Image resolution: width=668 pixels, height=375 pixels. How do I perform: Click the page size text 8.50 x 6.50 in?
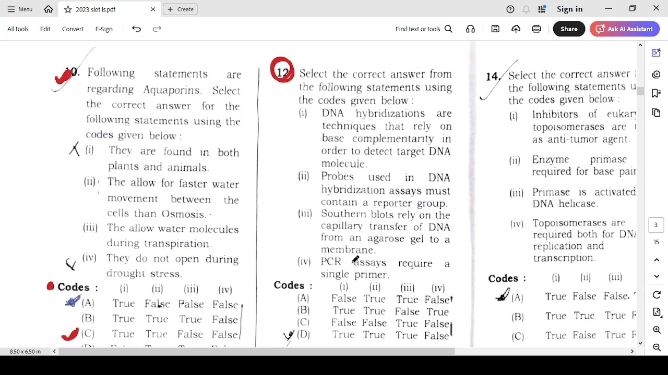click(x=25, y=352)
